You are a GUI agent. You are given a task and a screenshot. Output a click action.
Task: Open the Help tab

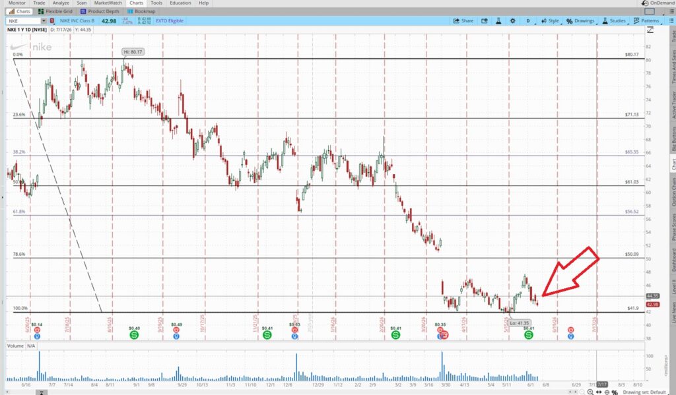[x=203, y=3]
